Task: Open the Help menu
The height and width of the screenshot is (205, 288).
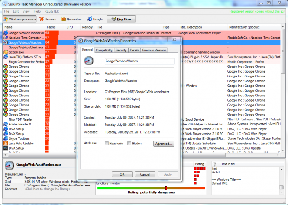Action: (x=37, y=11)
